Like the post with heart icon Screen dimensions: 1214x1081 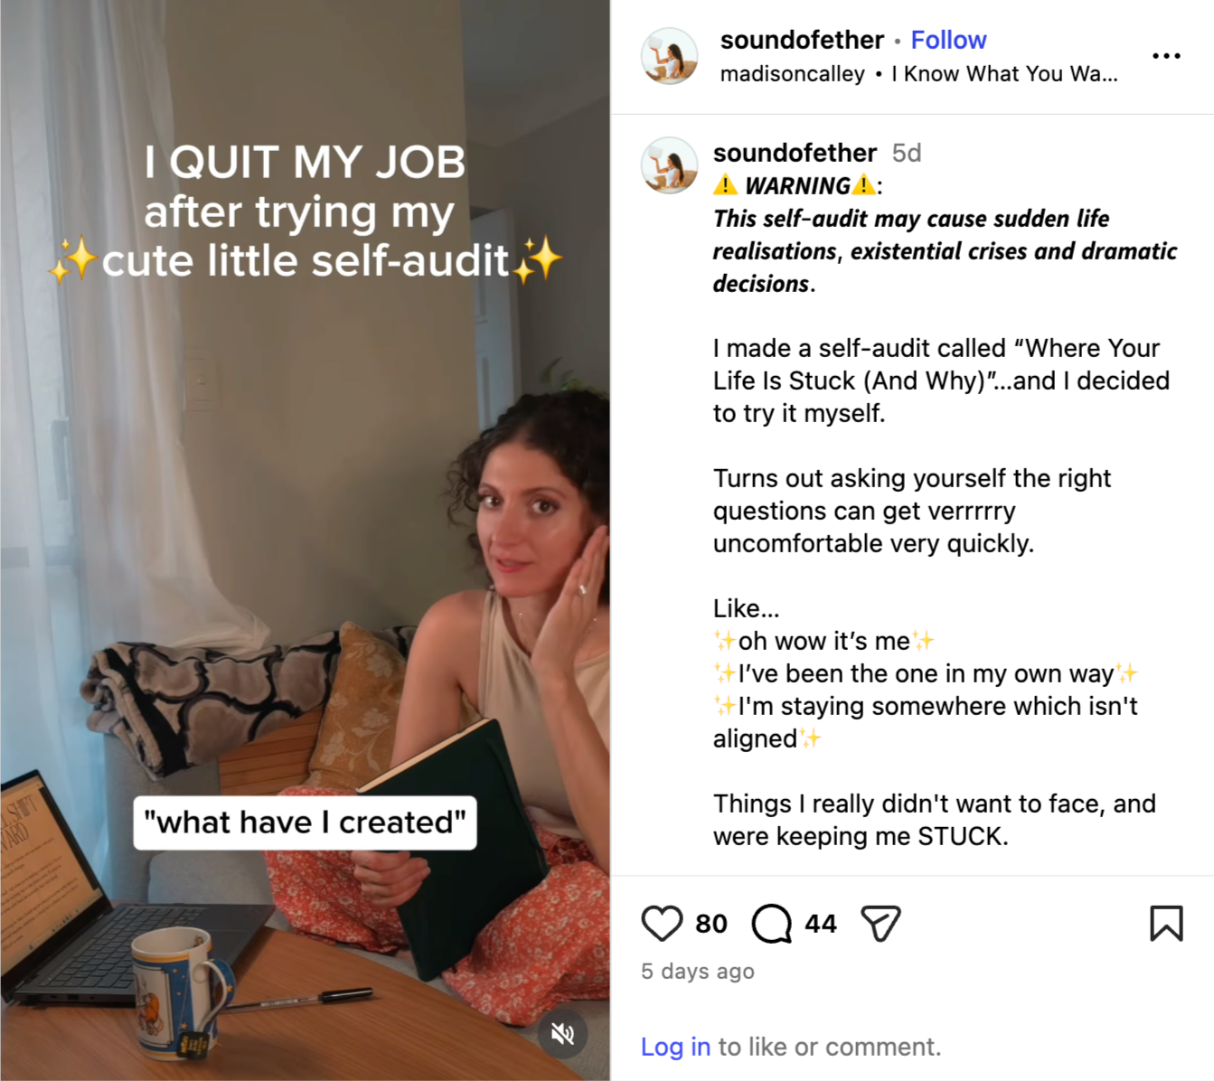(662, 924)
